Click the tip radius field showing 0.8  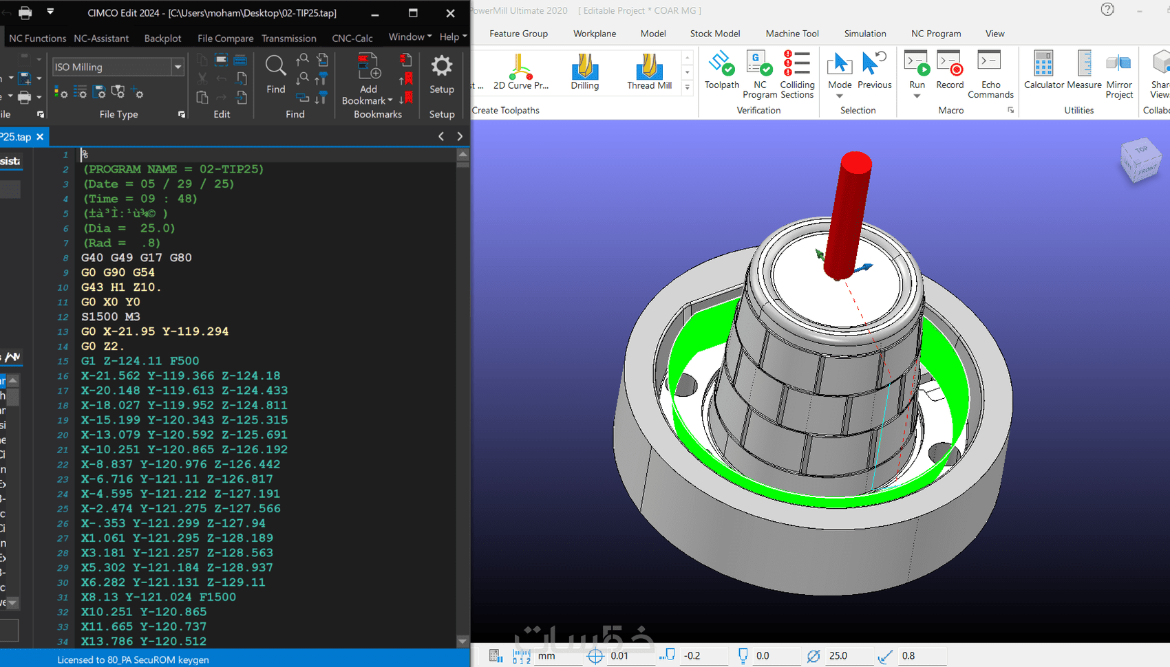tap(922, 656)
